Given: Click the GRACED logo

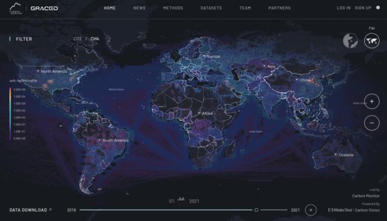Looking at the screenshot, I should pos(44,8).
